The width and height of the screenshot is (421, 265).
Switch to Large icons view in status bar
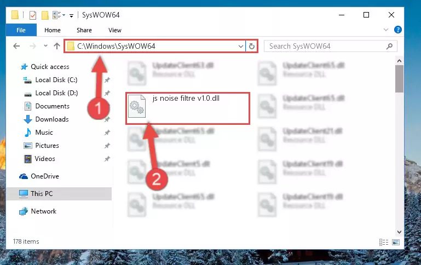(396, 242)
